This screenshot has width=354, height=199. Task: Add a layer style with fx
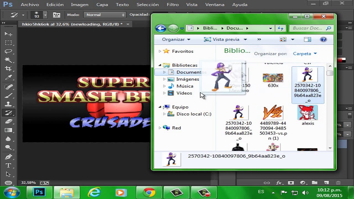click(279, 183)
